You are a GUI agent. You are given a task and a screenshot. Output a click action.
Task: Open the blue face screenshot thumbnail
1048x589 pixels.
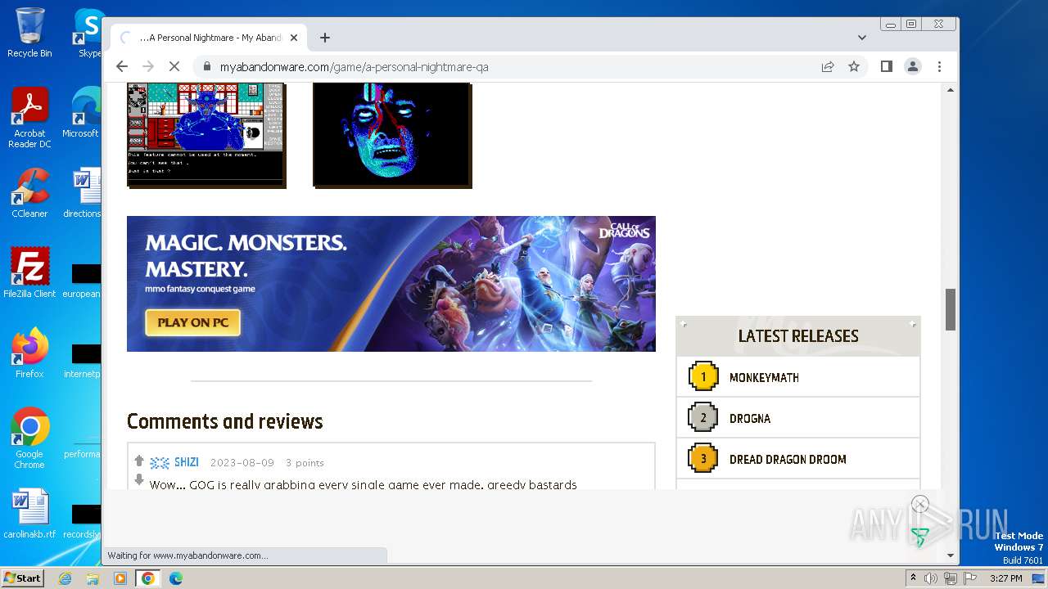392,135
